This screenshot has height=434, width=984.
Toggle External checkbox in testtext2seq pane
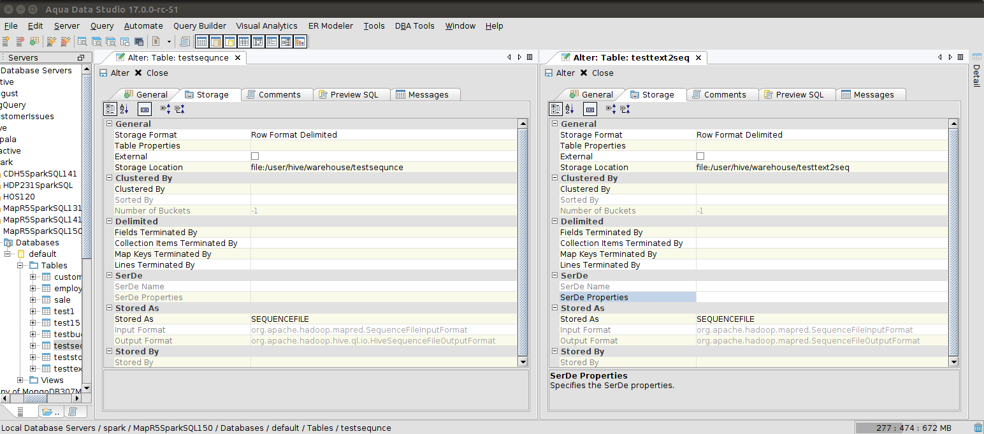click(x=700, y=156)
